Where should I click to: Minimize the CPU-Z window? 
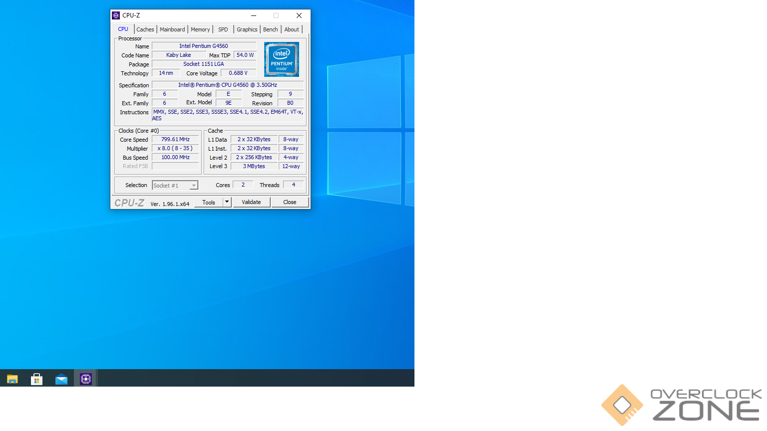(x=254, y=15)
